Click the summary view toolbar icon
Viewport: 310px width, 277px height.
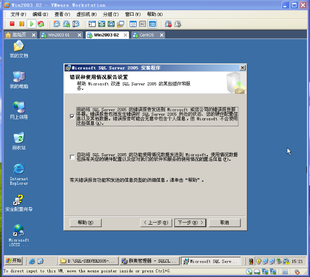coord(133,24)
